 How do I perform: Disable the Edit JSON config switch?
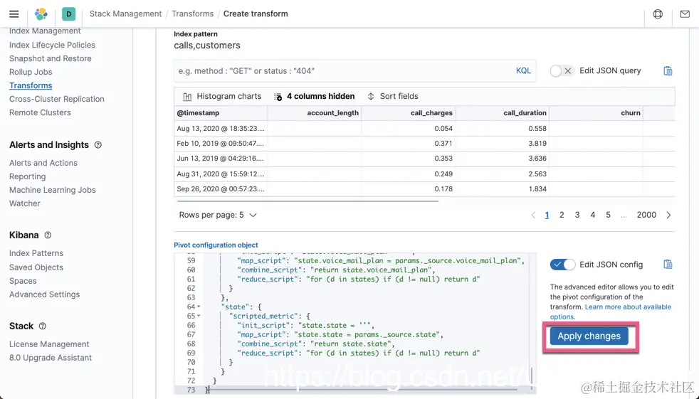[562, 265]
